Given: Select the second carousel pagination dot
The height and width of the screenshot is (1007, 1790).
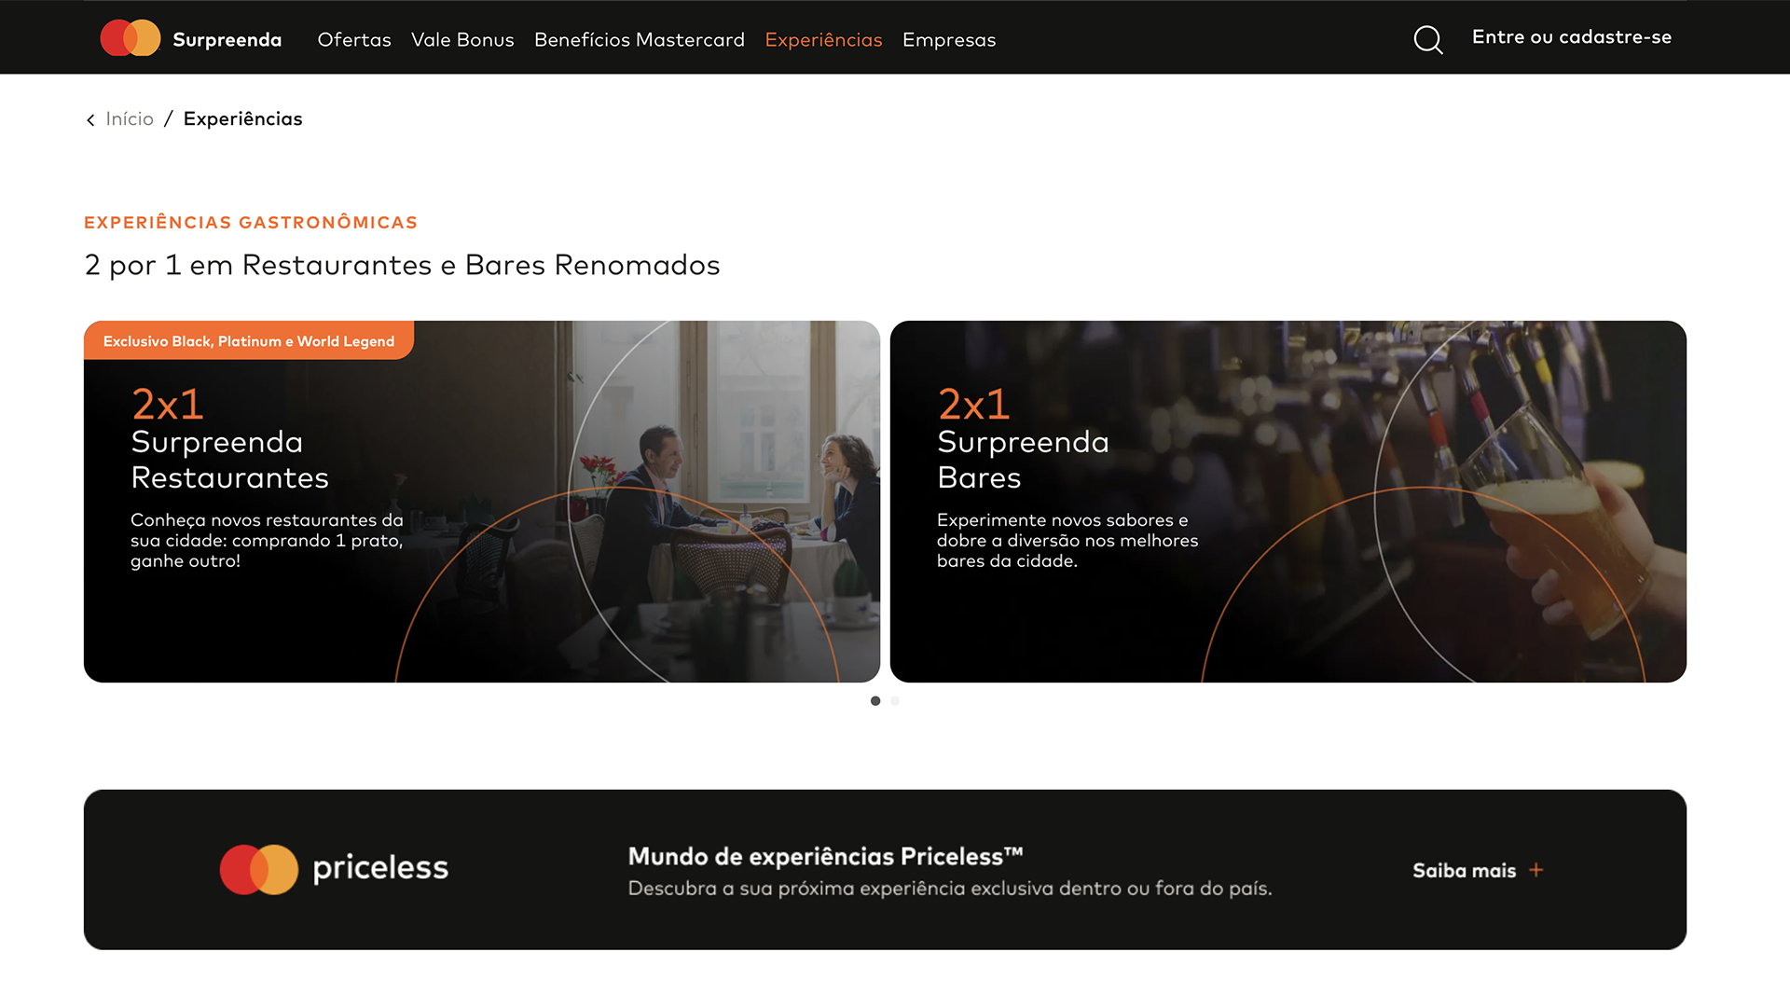Looking at the screenshot, I should 895,701.
